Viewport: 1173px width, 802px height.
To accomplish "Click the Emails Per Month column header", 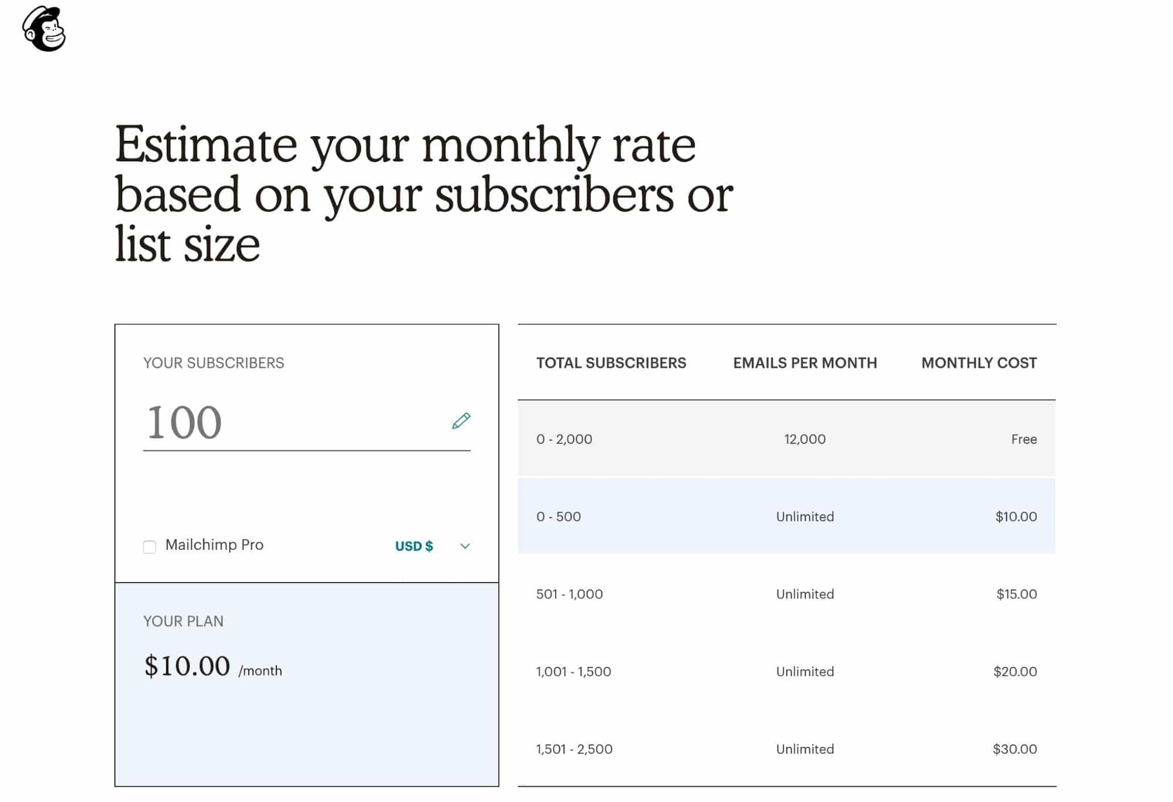I will coord(805,363).
